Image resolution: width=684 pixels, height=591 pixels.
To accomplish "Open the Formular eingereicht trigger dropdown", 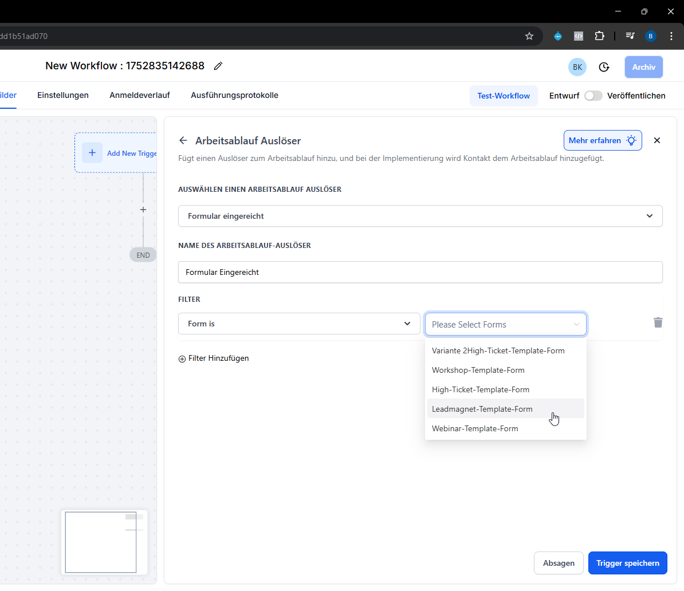I will coord(420,216).
